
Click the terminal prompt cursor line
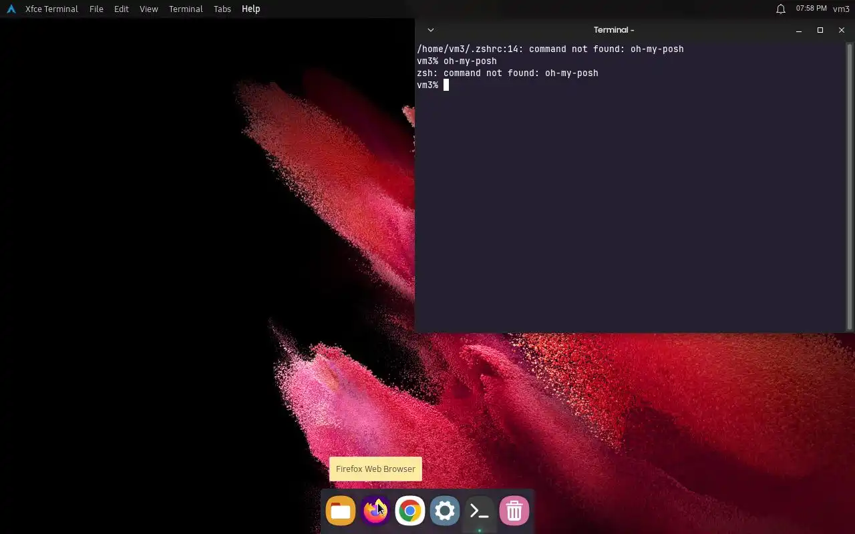click(433, 85)
